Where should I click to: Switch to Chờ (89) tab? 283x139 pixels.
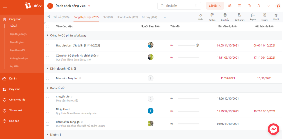pyautogui.click(x=108, y=17)
